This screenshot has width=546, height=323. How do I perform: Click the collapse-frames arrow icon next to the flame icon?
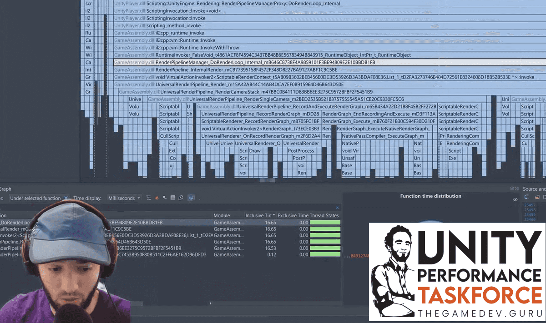(164, 197)
